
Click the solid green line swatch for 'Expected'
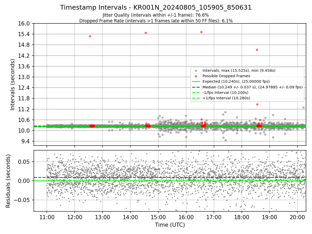[x=196, y=81]
